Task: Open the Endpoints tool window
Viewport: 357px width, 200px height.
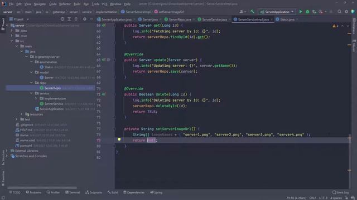Action: tap(94, 193)
